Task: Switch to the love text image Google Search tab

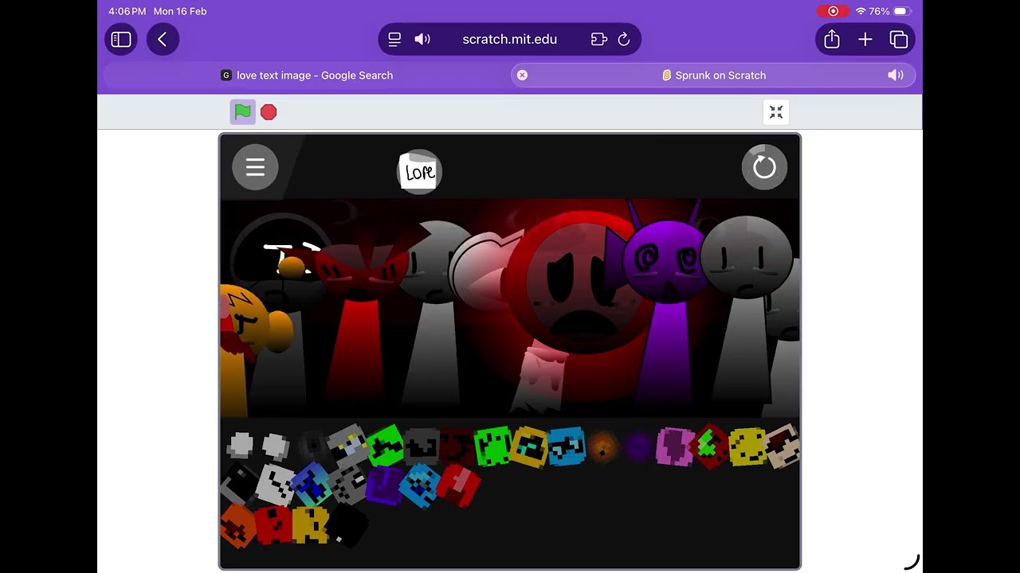Action: click(307, 75)
